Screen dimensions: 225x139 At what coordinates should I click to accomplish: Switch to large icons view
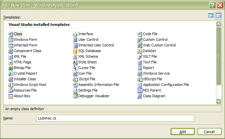coord(211,16)
